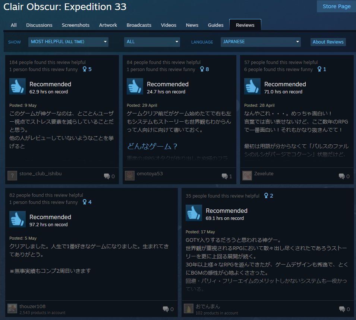Click 'Posted: 5 May' date text

click(x=23, y=238)
